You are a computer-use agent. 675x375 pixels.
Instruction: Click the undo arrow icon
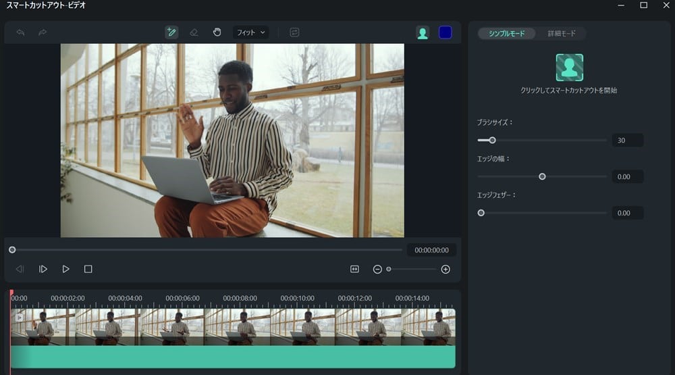coord(20,32)
